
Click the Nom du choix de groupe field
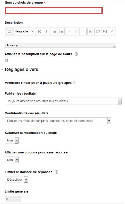coord(54,10)
